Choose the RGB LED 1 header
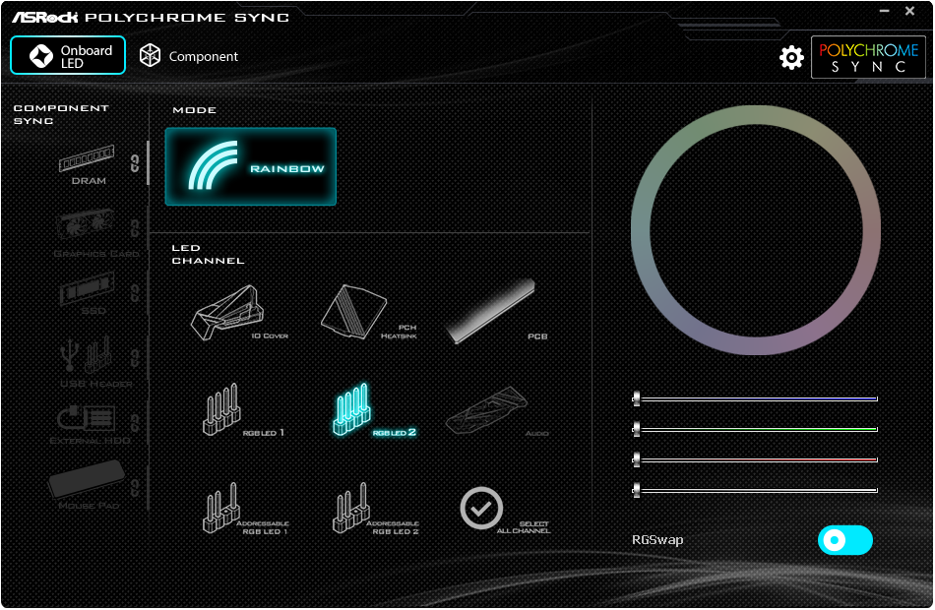The width and height of the screenshot is (935, 610). (x=241, y=410)
